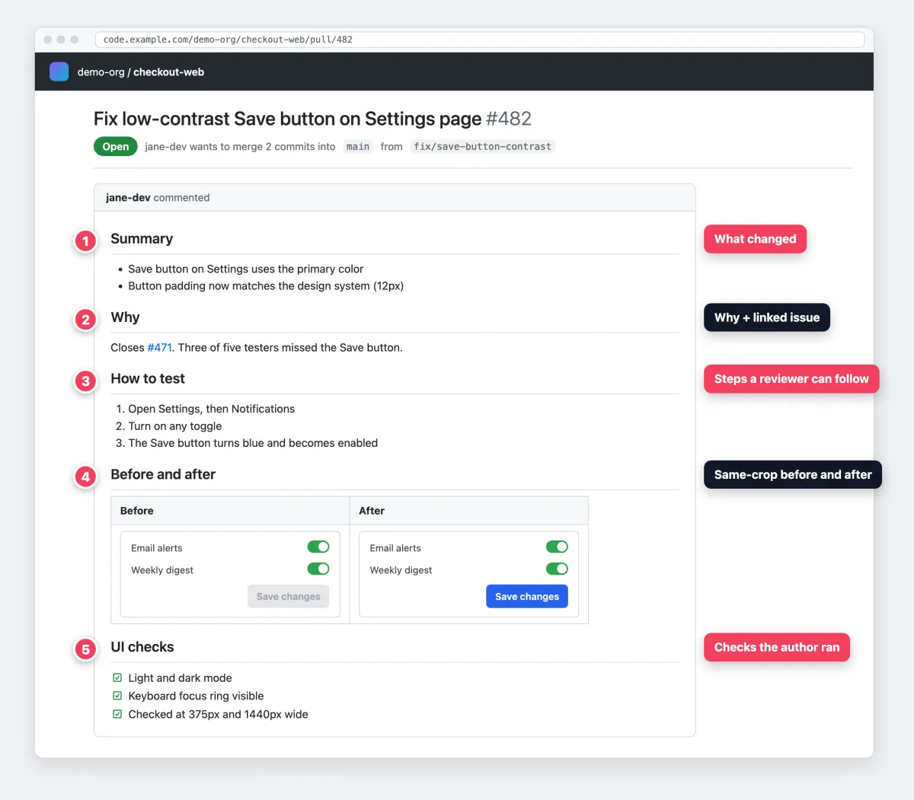This screenshot has height=800, width=914.
Task: Toggle Weekly digest switch in Before panel
Action: pos(318,569)
